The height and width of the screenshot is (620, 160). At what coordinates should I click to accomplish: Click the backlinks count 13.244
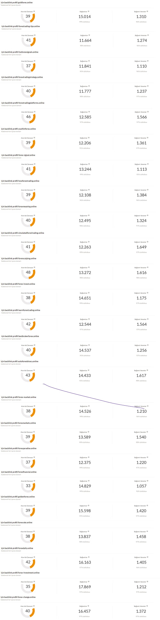coord(85,169)
